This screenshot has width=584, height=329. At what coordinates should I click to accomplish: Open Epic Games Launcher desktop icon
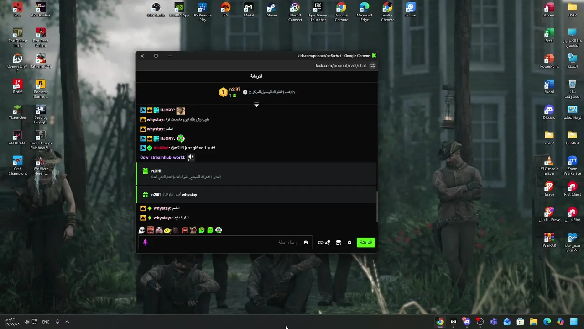318,12
